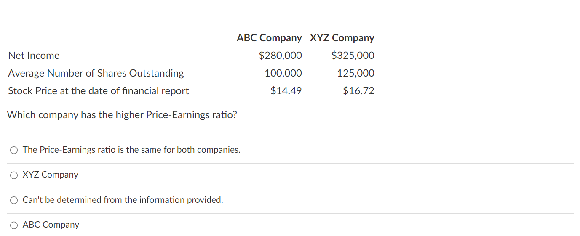Click the $16.72 stock price value

(x=358, y=91)
